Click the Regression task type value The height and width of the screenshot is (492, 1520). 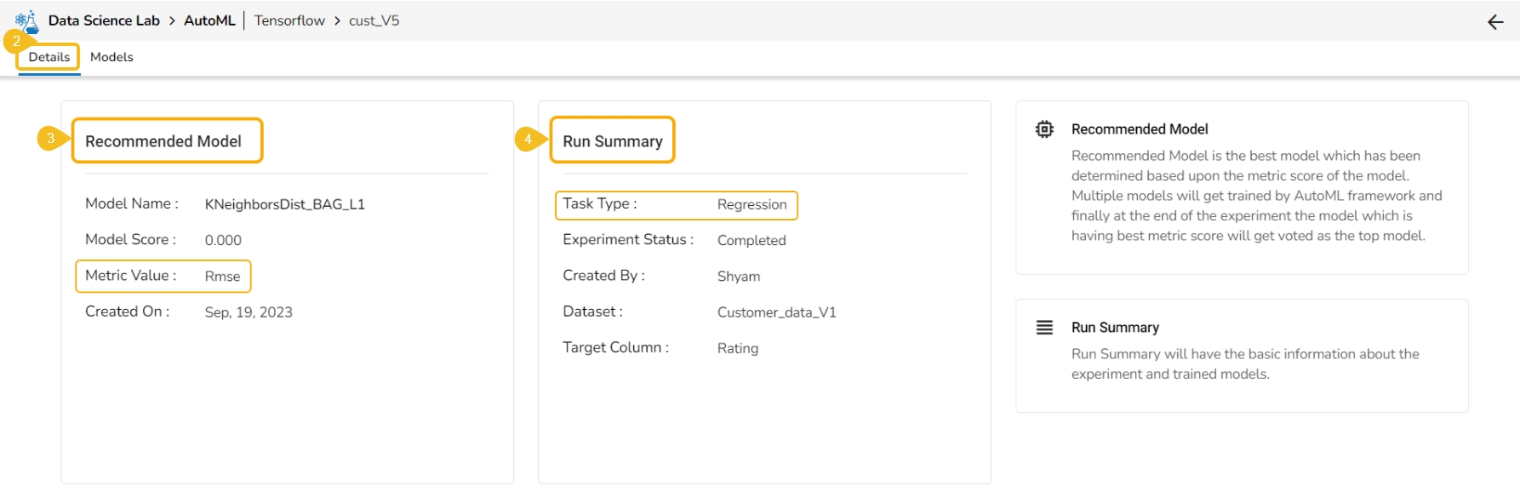pos(751,204)
